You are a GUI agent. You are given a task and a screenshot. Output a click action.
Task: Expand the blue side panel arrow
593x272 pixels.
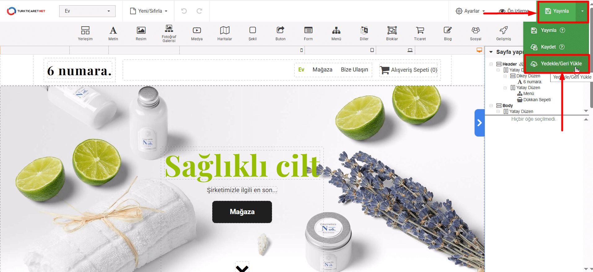click(479, 123)
